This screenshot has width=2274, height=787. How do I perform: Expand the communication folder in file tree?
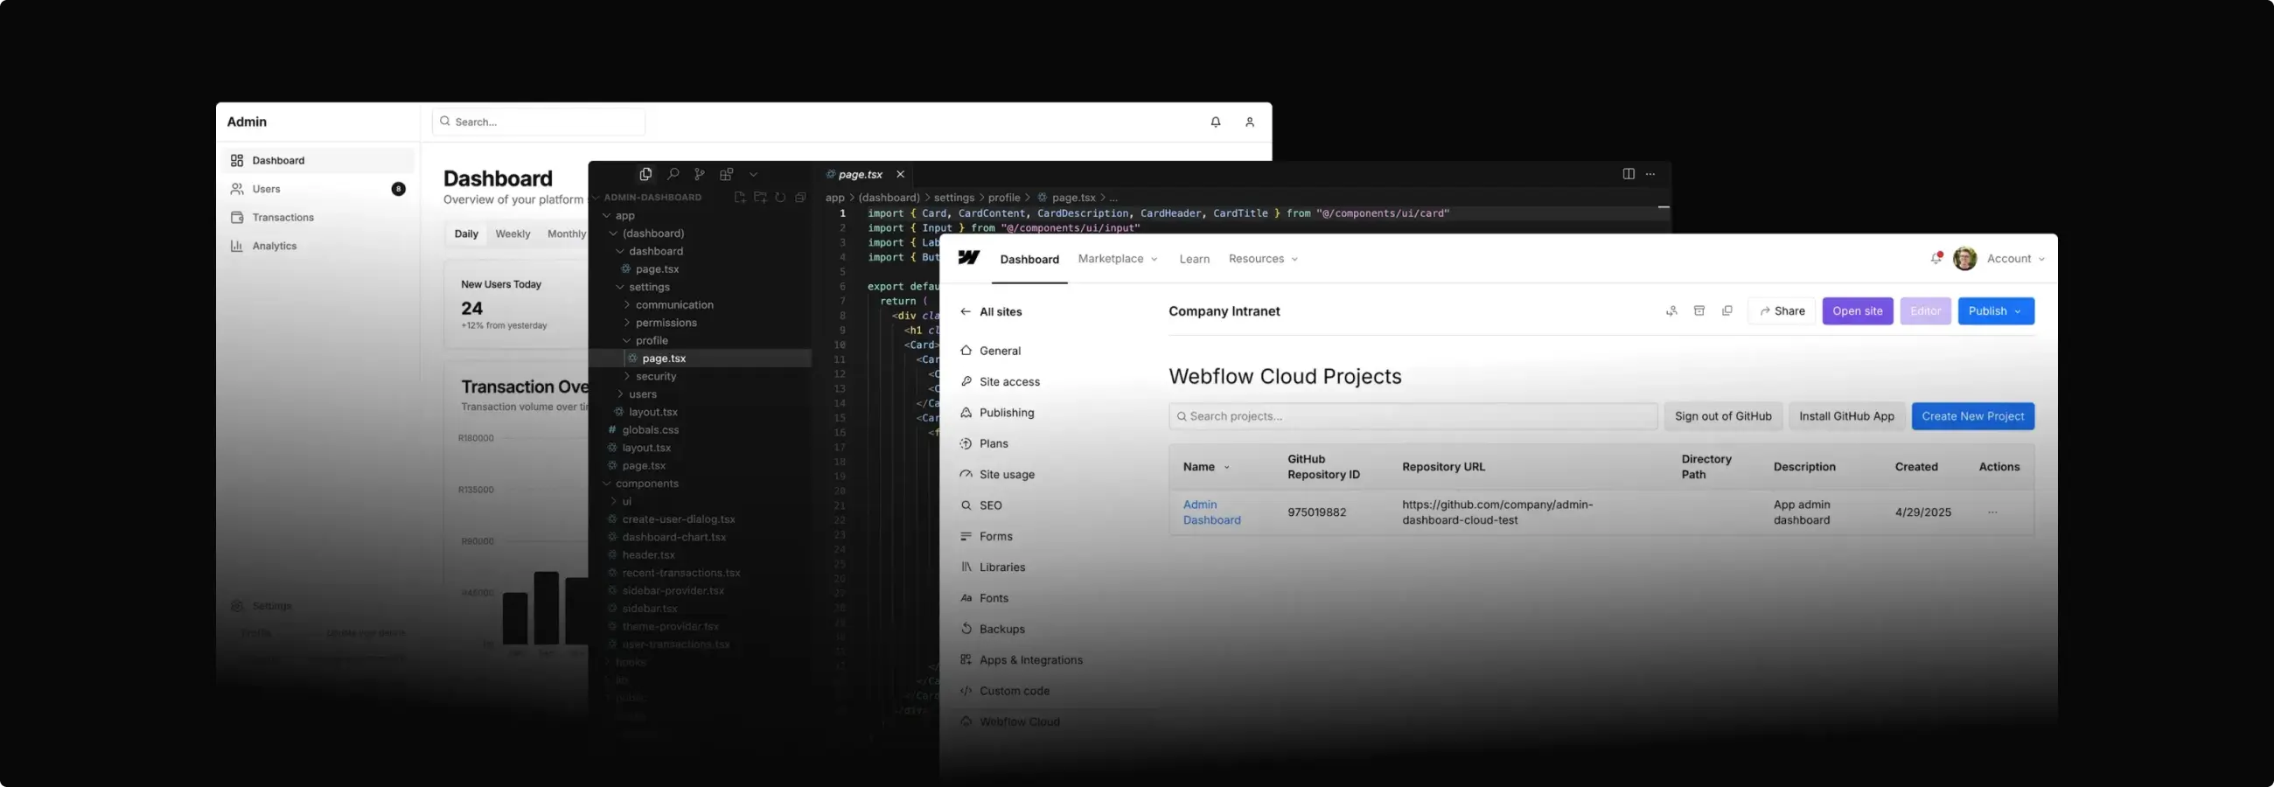[673, 304]
